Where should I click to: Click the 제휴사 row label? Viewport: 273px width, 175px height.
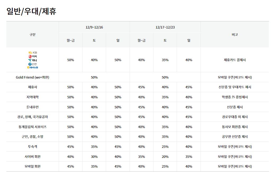coord(33,87)
